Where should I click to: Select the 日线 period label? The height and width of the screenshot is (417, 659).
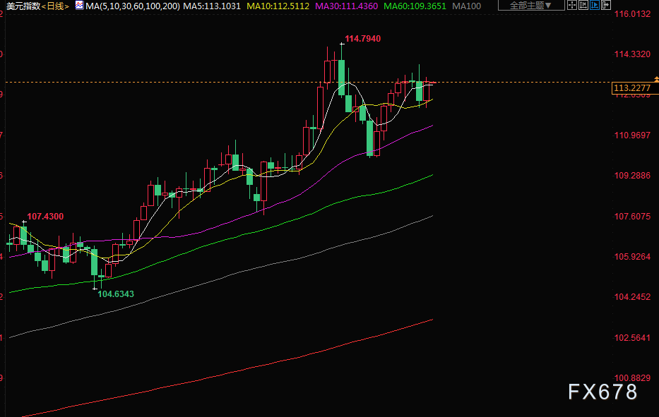point(55,6)
